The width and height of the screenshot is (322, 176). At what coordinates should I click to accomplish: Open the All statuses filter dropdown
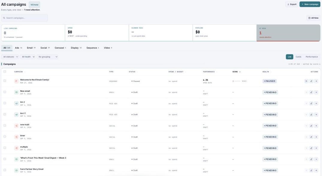(x=10, y=57)
